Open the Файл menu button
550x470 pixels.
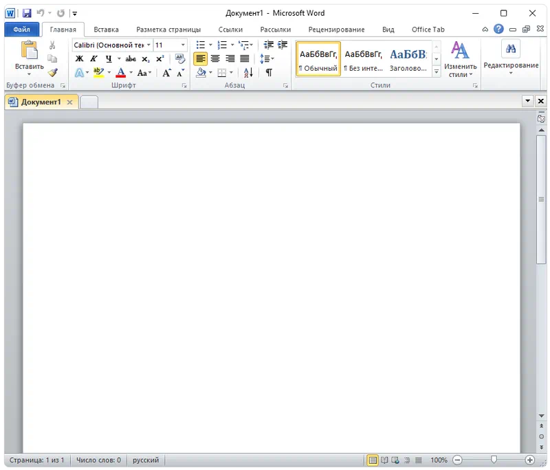pos(21,30)
